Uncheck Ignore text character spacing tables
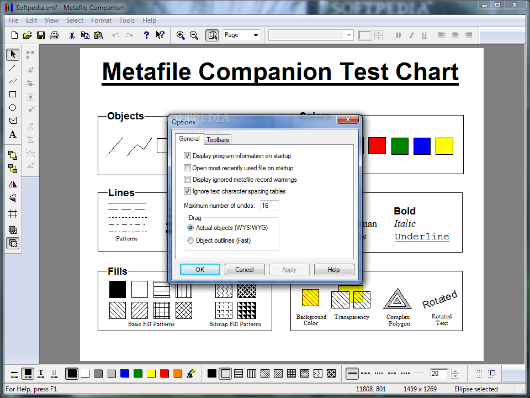This screenshot has height=398, width=530. (187, 191)
